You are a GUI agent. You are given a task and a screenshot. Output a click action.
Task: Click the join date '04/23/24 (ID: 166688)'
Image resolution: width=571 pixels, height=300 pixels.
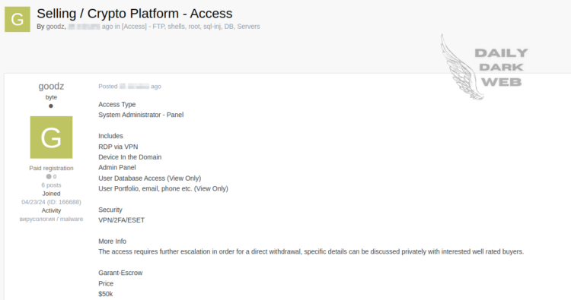tap(51, 202)
